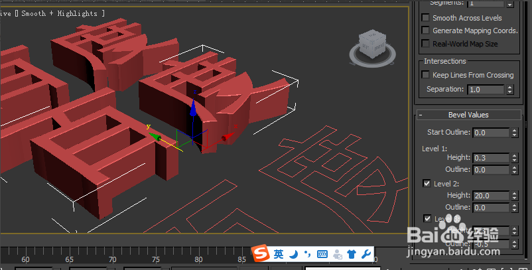
Task: Click the Level 2 Outline spinner arrows
Action: pyautogui.click(x=515, y=207)
